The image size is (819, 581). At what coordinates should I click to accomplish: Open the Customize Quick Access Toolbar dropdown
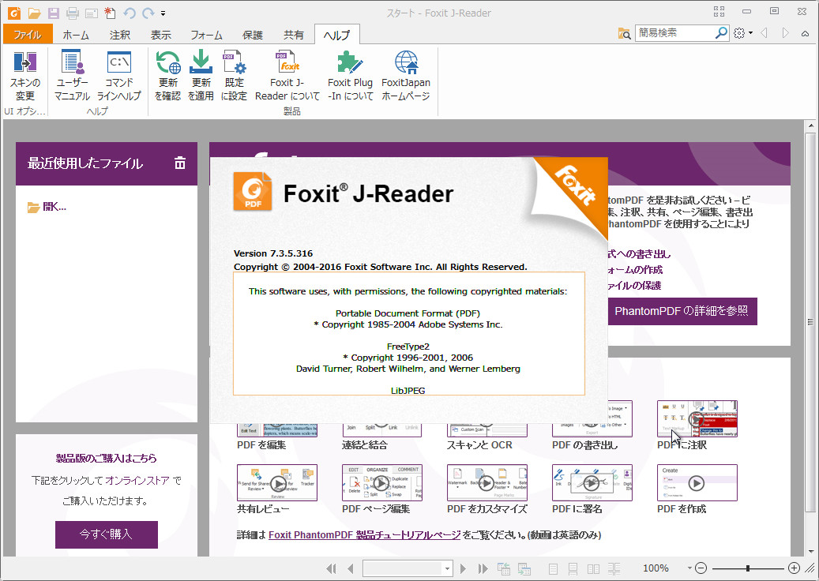click(x=163, y=13)
